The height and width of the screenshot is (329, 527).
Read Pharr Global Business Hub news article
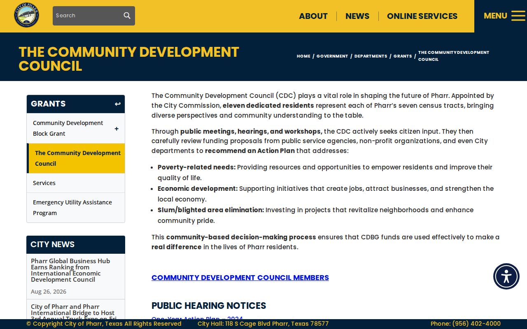click(70, 270)
